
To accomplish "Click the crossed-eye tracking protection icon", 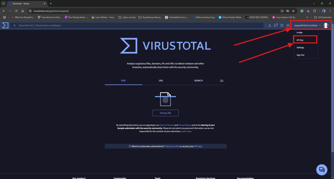I will click(x=288, y=11).
